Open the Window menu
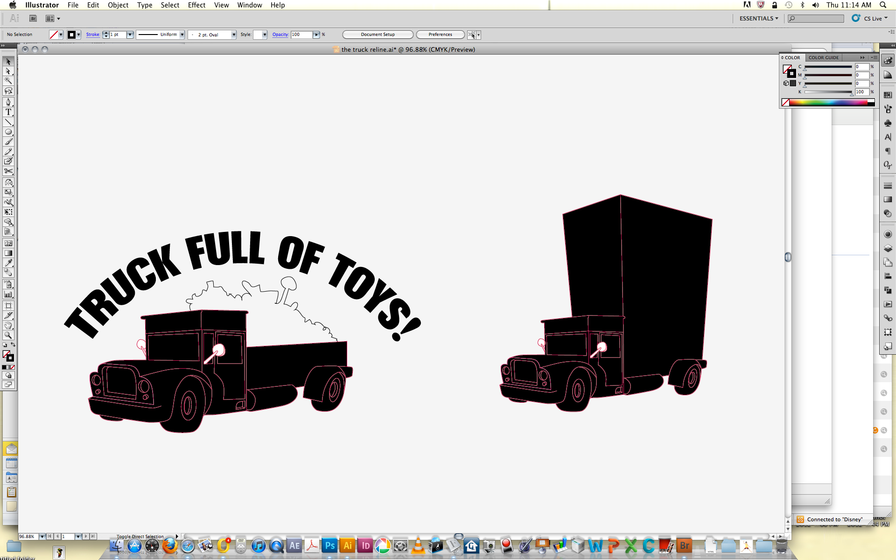Screen dimensions: 896x560 [x=250, y=5]
